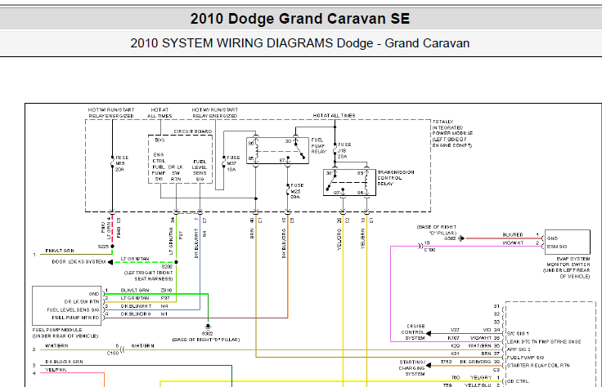
Task: Click the "CIRCUIT BOARD" label
Action: coord(193,131)
